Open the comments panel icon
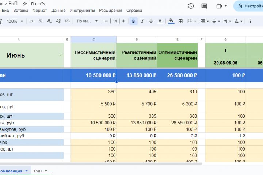This screenshot has height=175, width=263. [x=204, y=6]
